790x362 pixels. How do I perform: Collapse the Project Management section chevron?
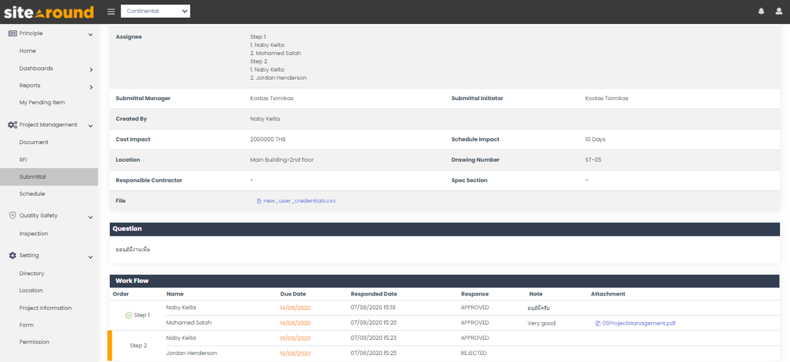click(x=90, y=126)
